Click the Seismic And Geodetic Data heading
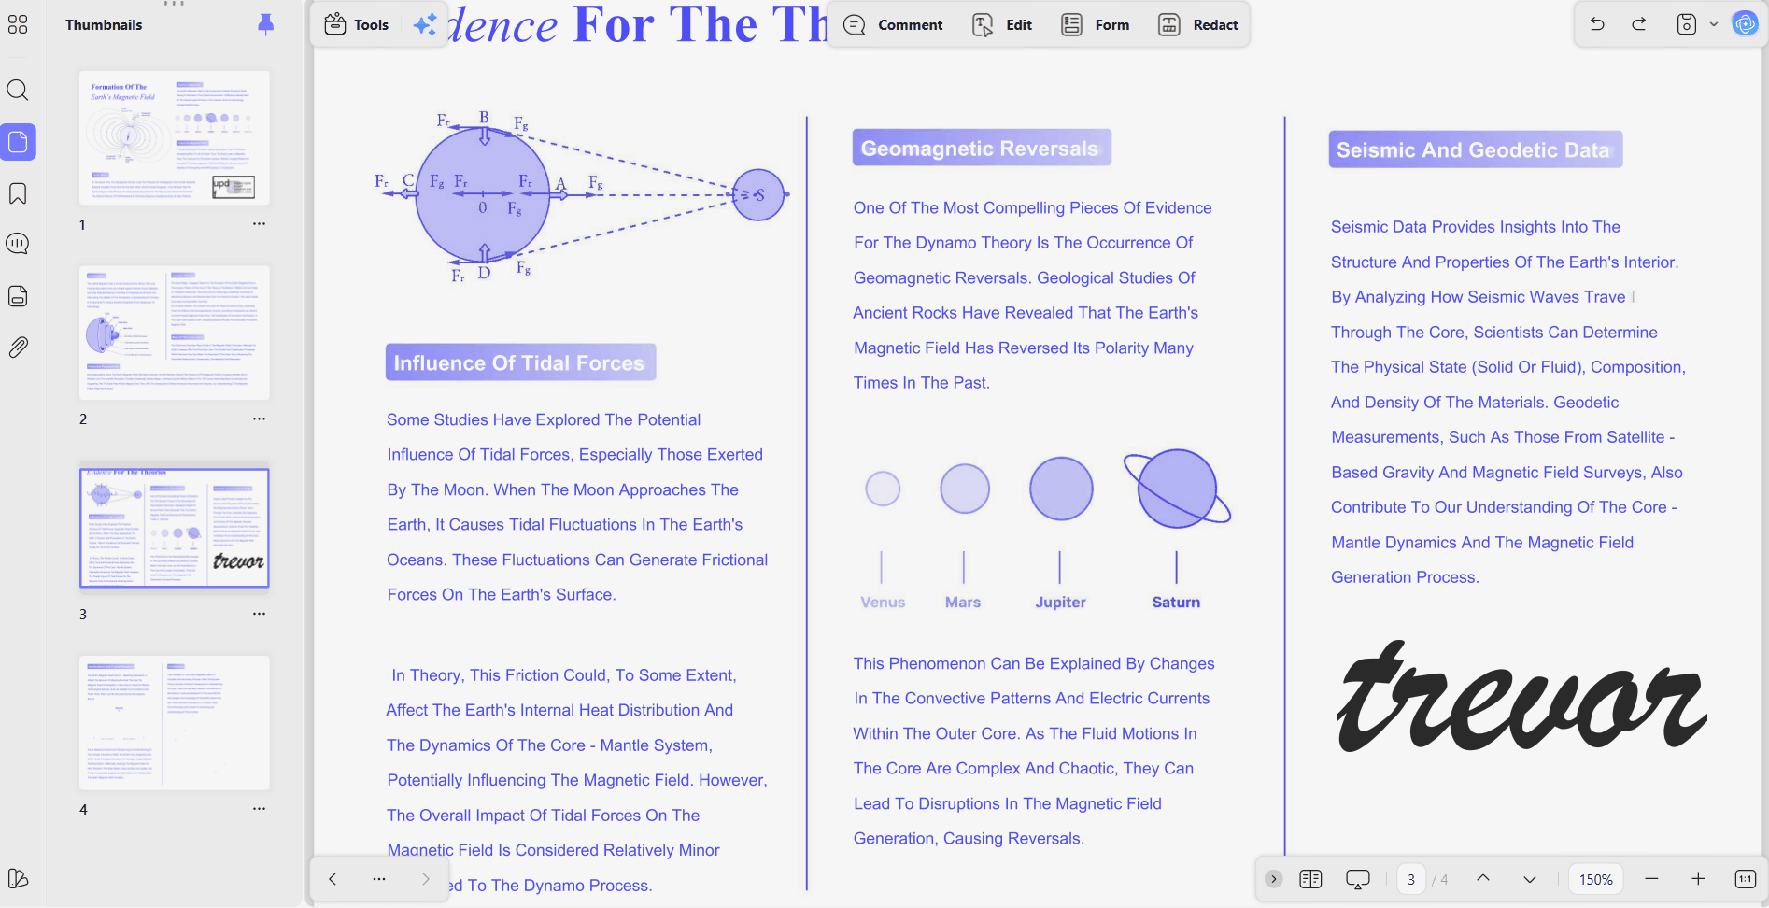 1475,150
